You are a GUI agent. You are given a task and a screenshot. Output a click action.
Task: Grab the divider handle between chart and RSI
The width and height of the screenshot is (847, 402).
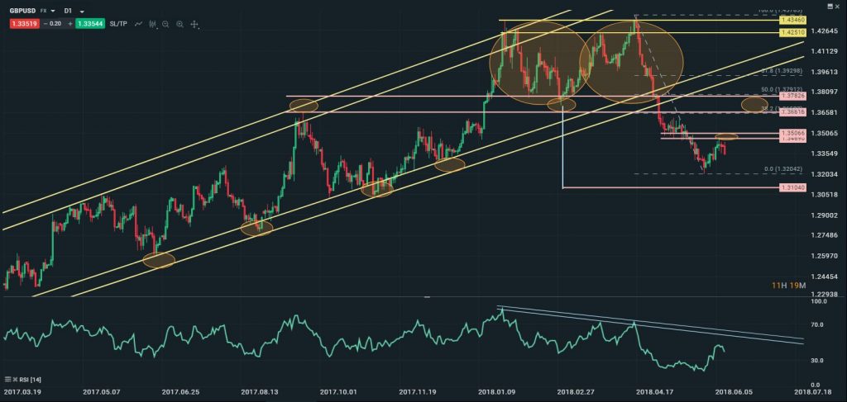tap(427, 297)
